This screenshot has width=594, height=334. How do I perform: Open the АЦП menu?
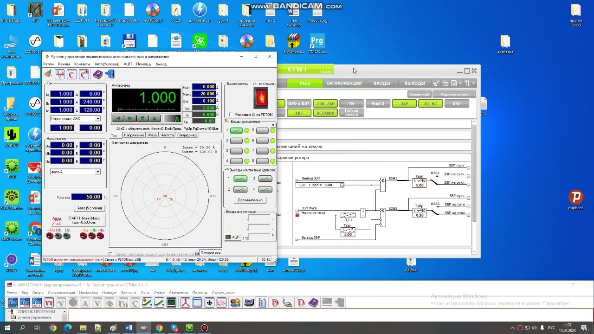(128, 64)
